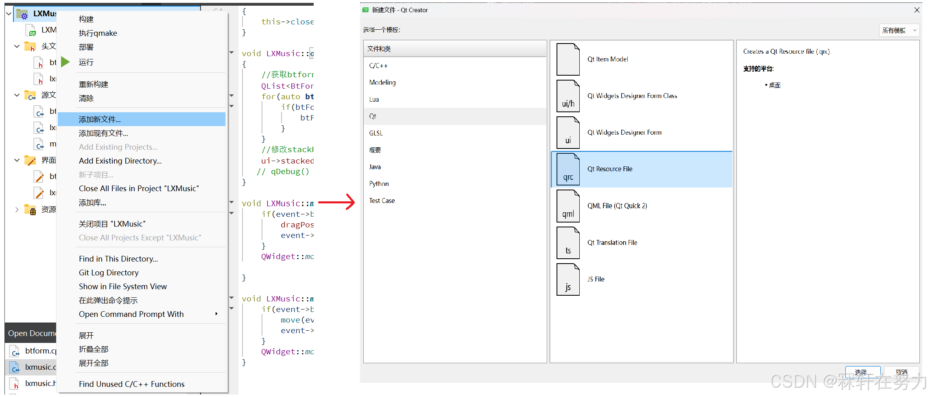The image size is (930, 397).
Task: Click 添加新文件... menu entry
Action: [142, 119]
